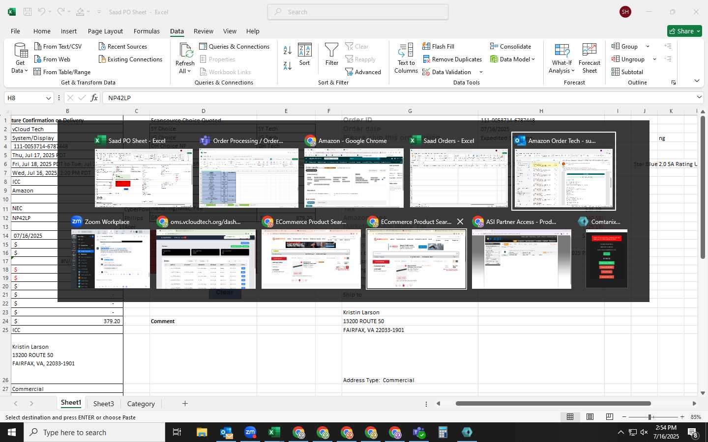This screenshot has width=708, height=442.
Task: Run Flash Fill
Action: click(x=438, y=46)
